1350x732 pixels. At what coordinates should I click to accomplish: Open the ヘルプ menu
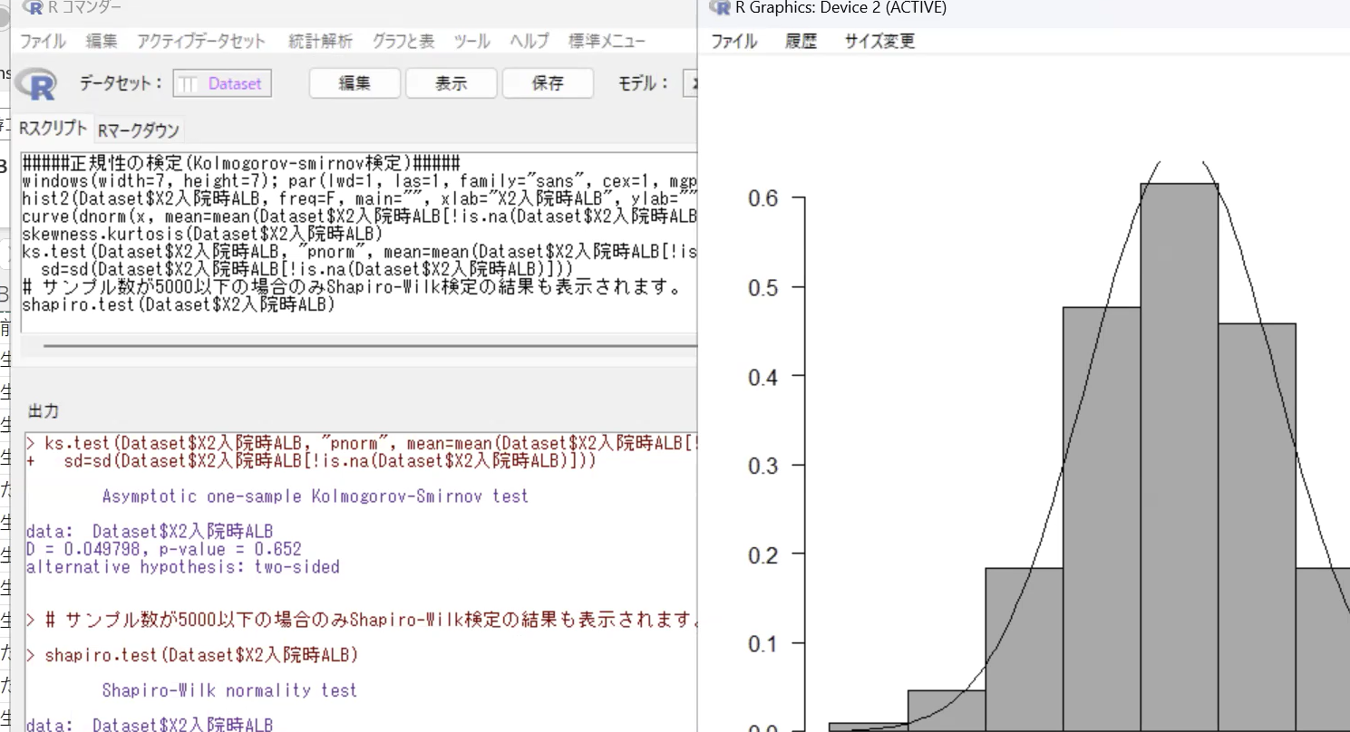[529, 42]
